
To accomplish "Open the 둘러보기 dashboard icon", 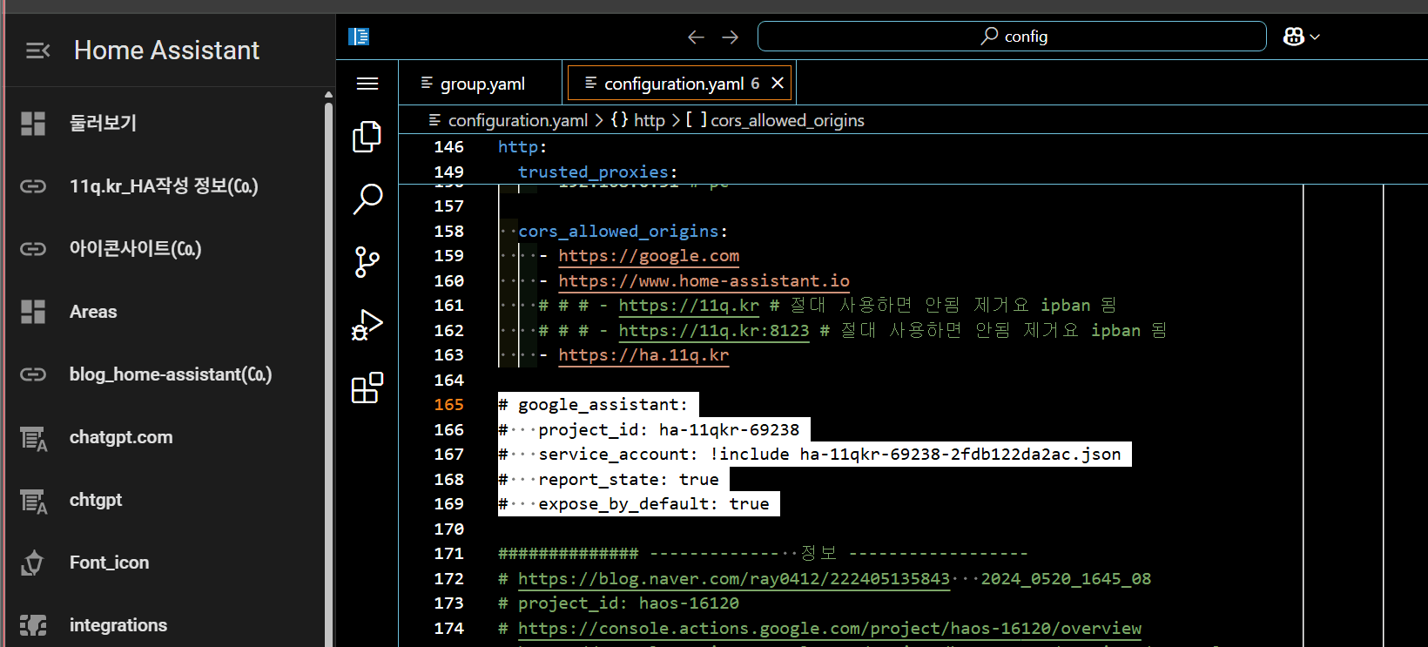I will point(33,124).
